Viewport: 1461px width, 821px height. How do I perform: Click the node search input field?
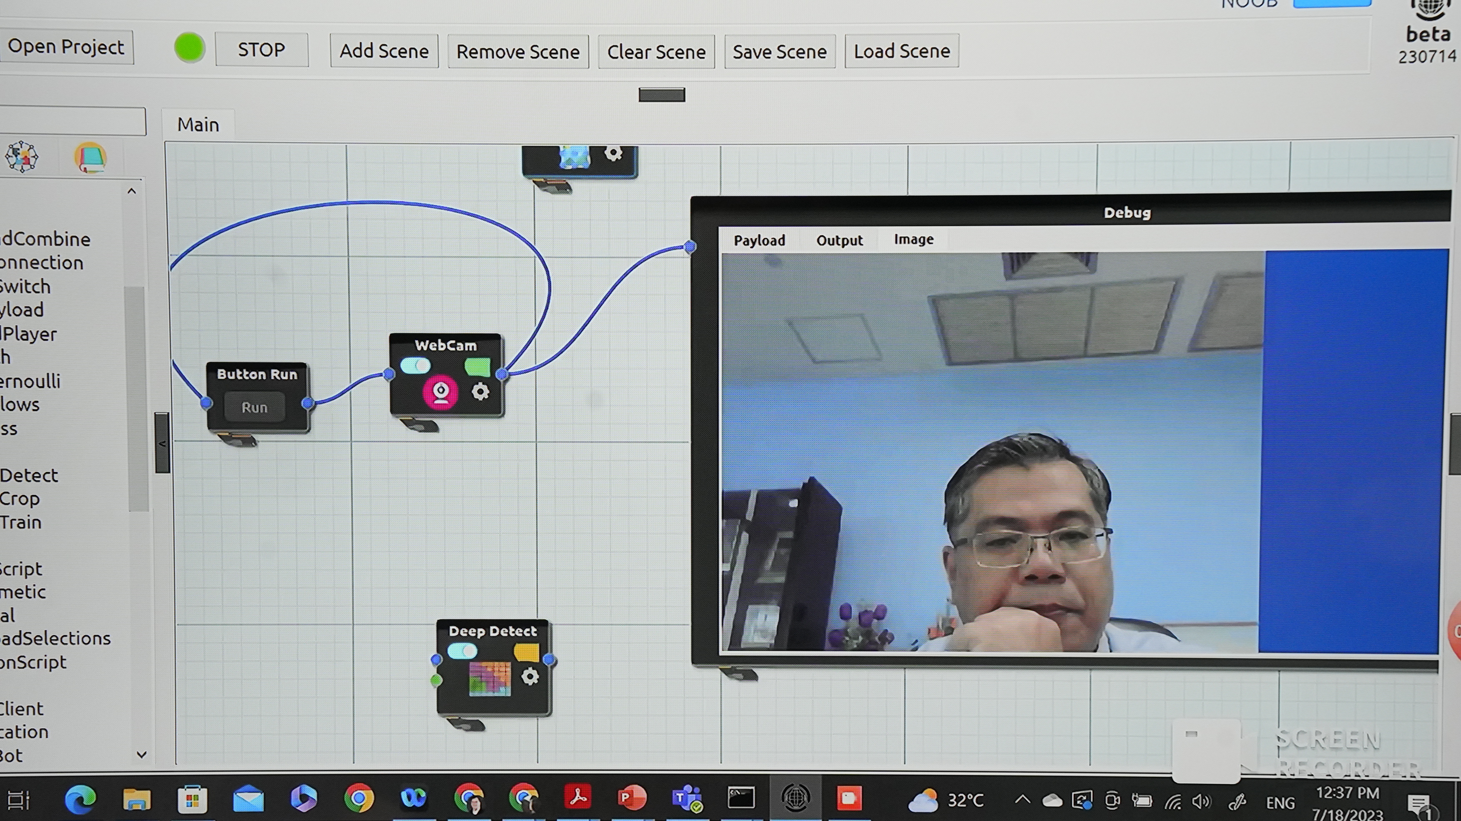[x=73, y=121]
